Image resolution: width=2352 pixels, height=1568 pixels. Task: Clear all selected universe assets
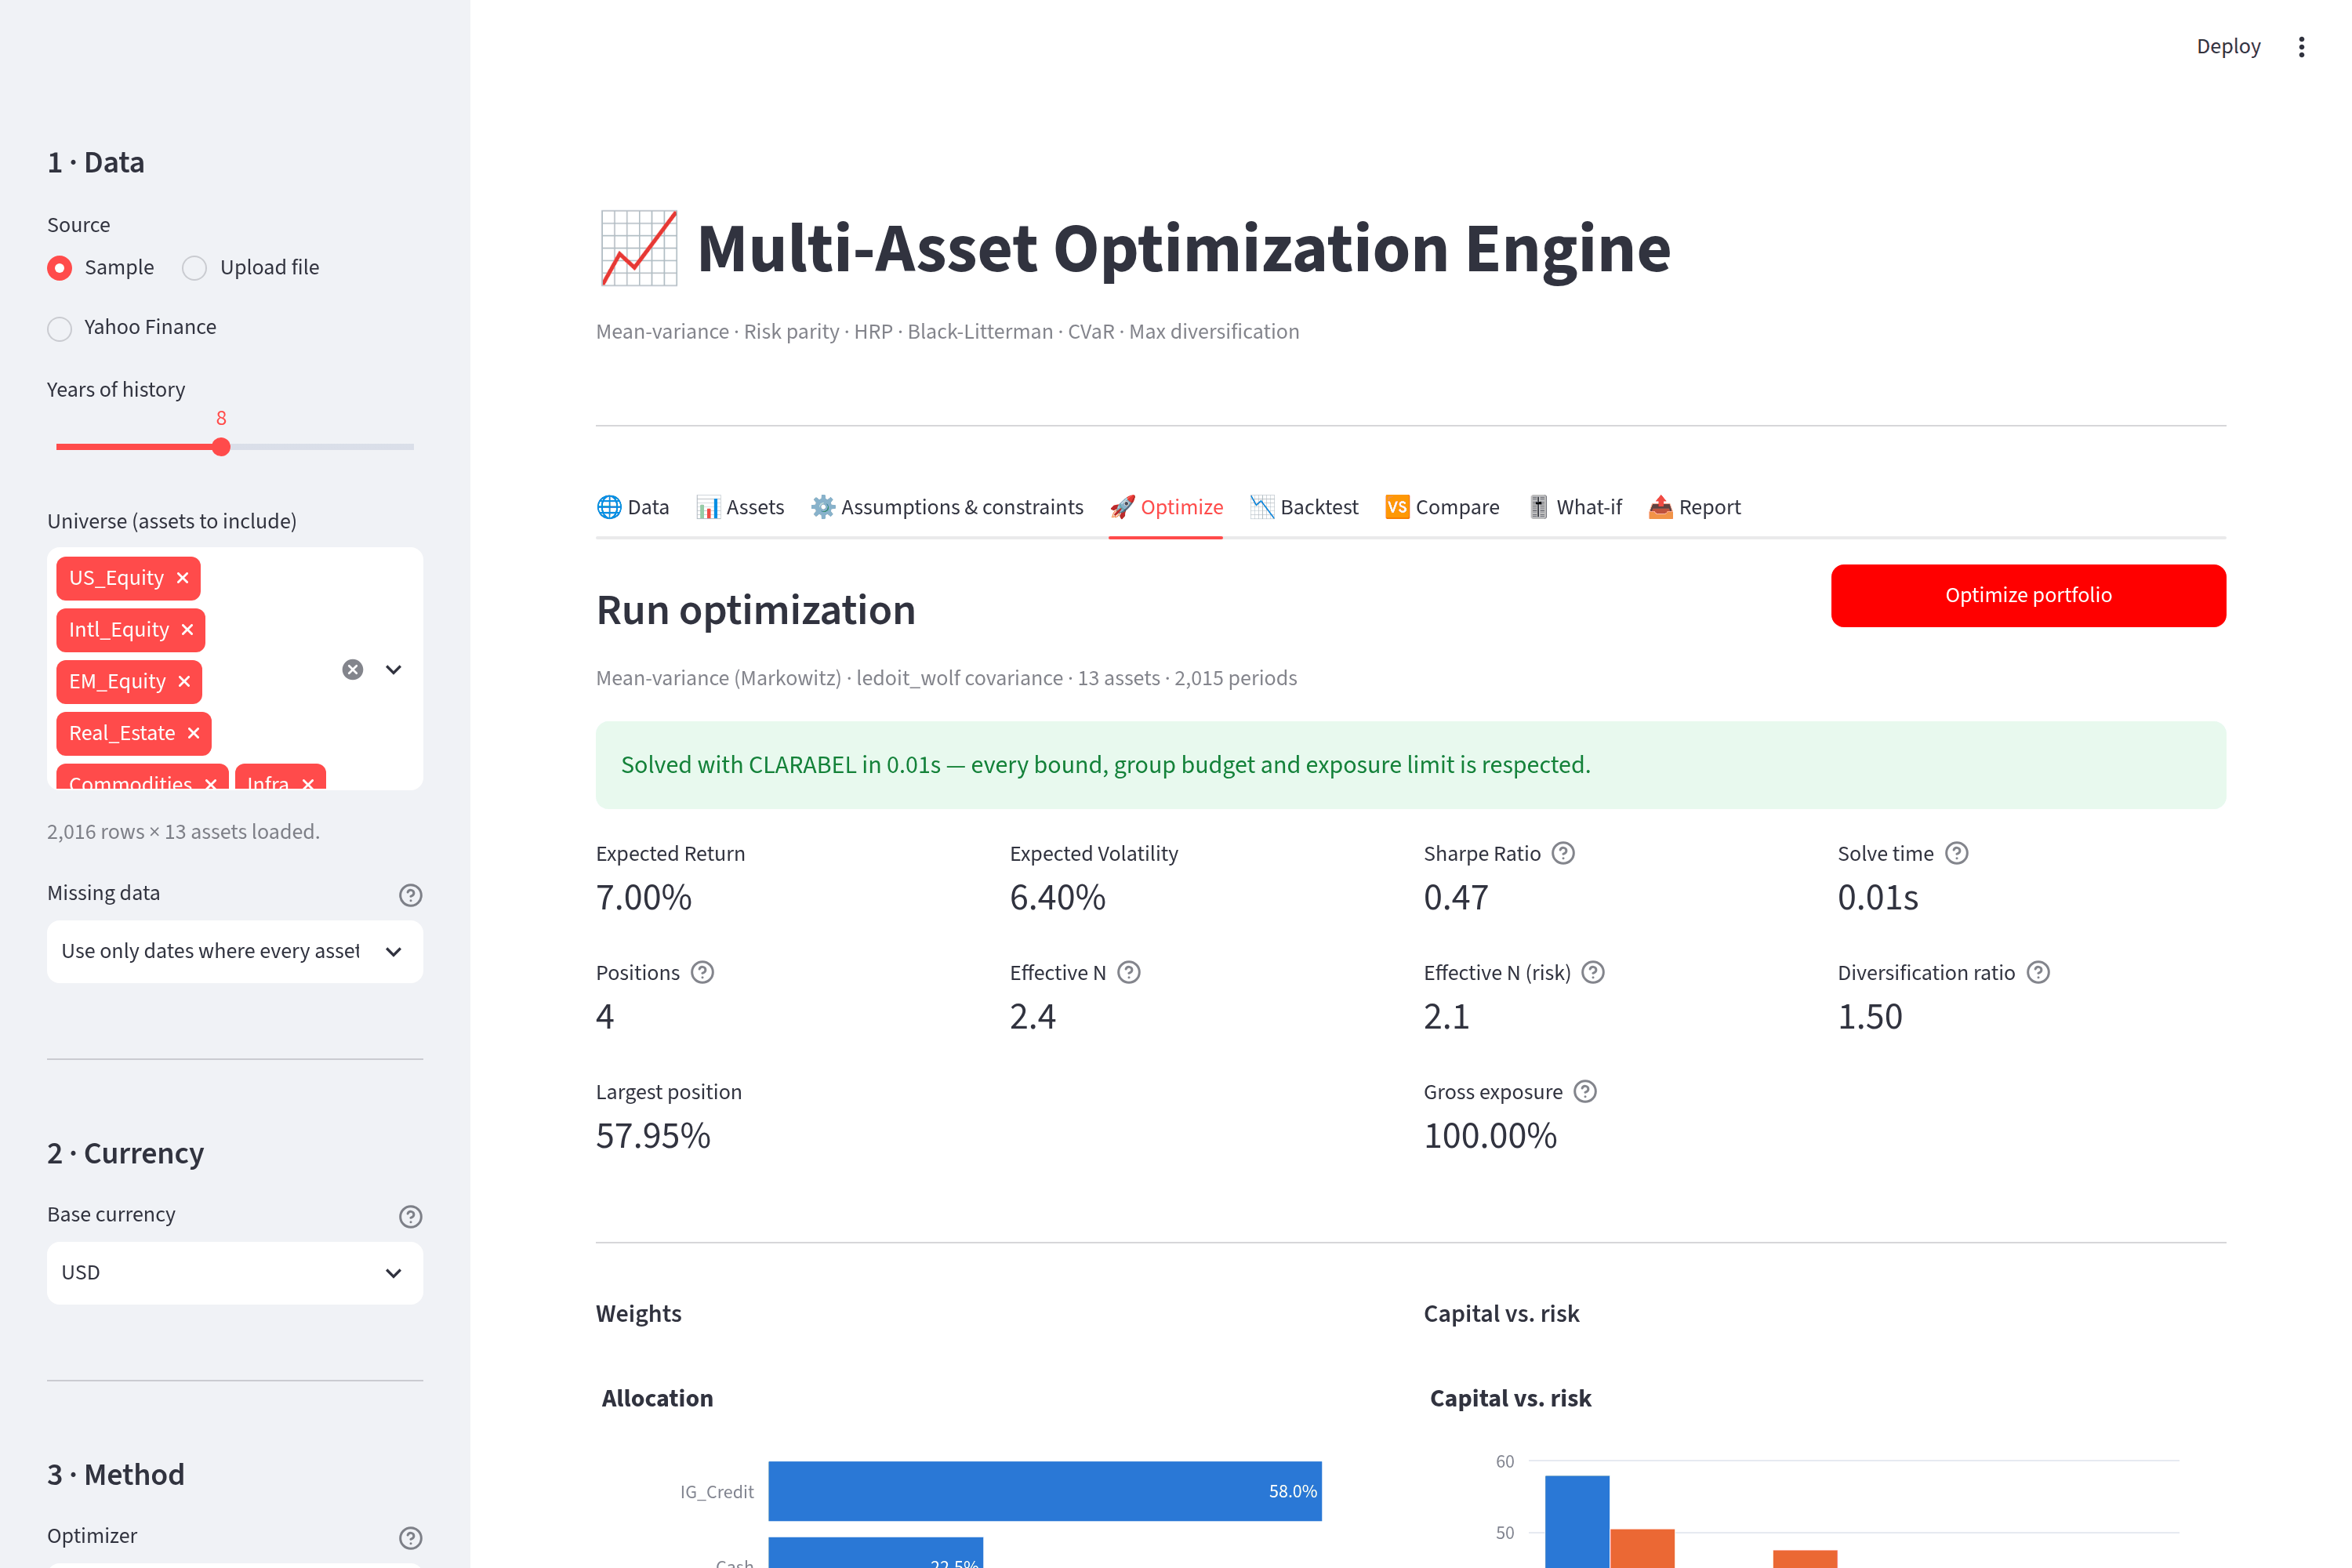click(x=353, y=669)
